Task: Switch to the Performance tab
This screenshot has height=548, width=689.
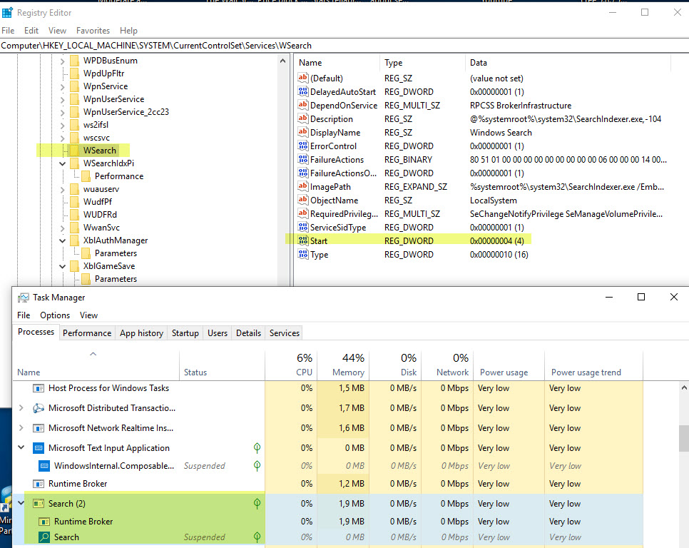Action: (87, 333)
